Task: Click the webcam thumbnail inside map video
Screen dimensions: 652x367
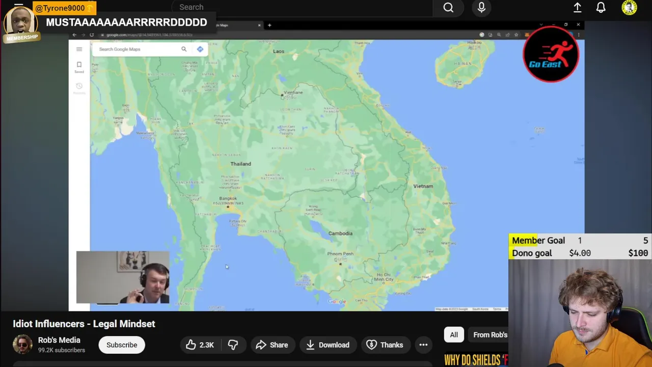Action: 123,277
